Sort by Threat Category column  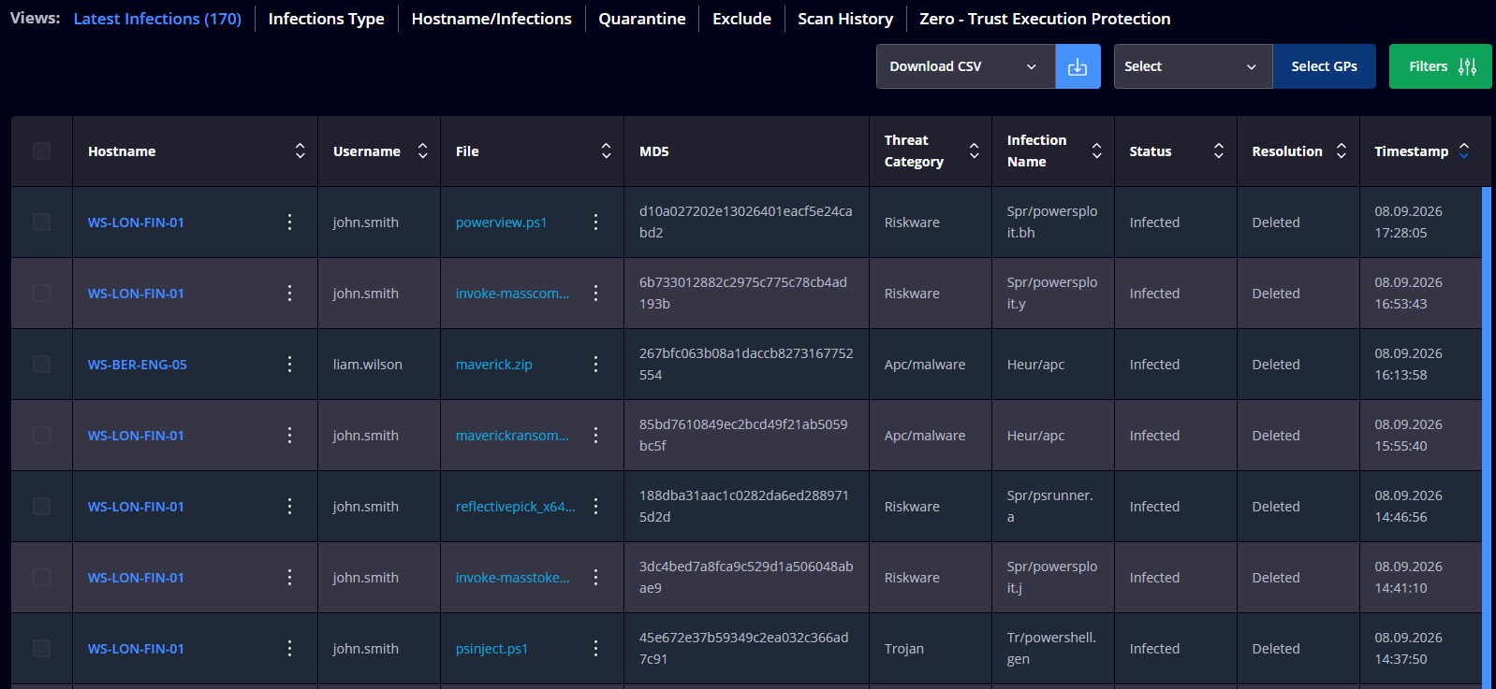tap(974, 151)
